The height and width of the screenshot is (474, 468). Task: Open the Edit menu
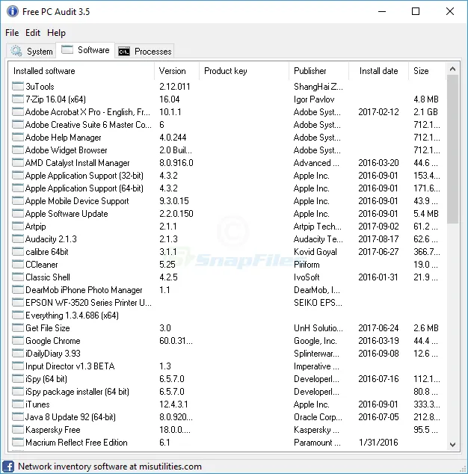point(33,33)
